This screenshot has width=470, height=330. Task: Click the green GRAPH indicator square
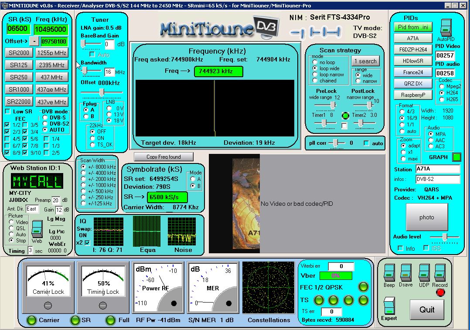click(456, 157)
